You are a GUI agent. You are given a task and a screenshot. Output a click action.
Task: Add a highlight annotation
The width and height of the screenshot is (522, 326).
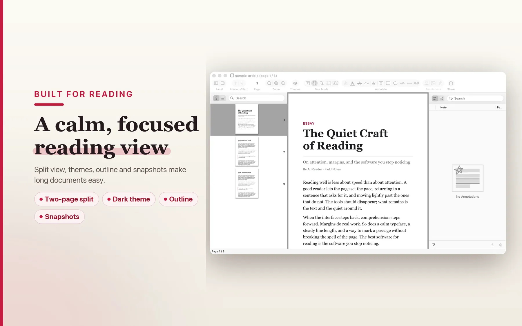(345, 83)
